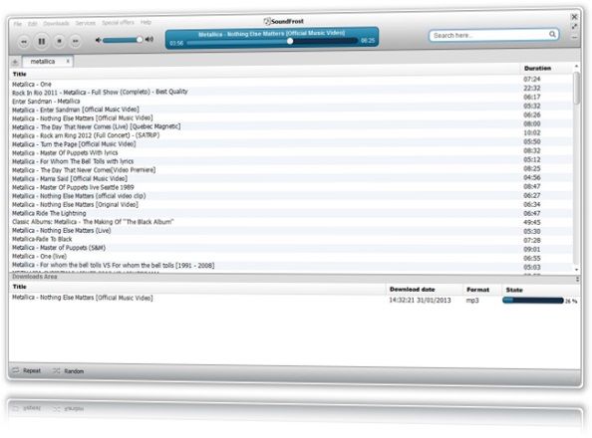Skip to the previous track
The image size is (592, 438).
click(x=24, y=42)
